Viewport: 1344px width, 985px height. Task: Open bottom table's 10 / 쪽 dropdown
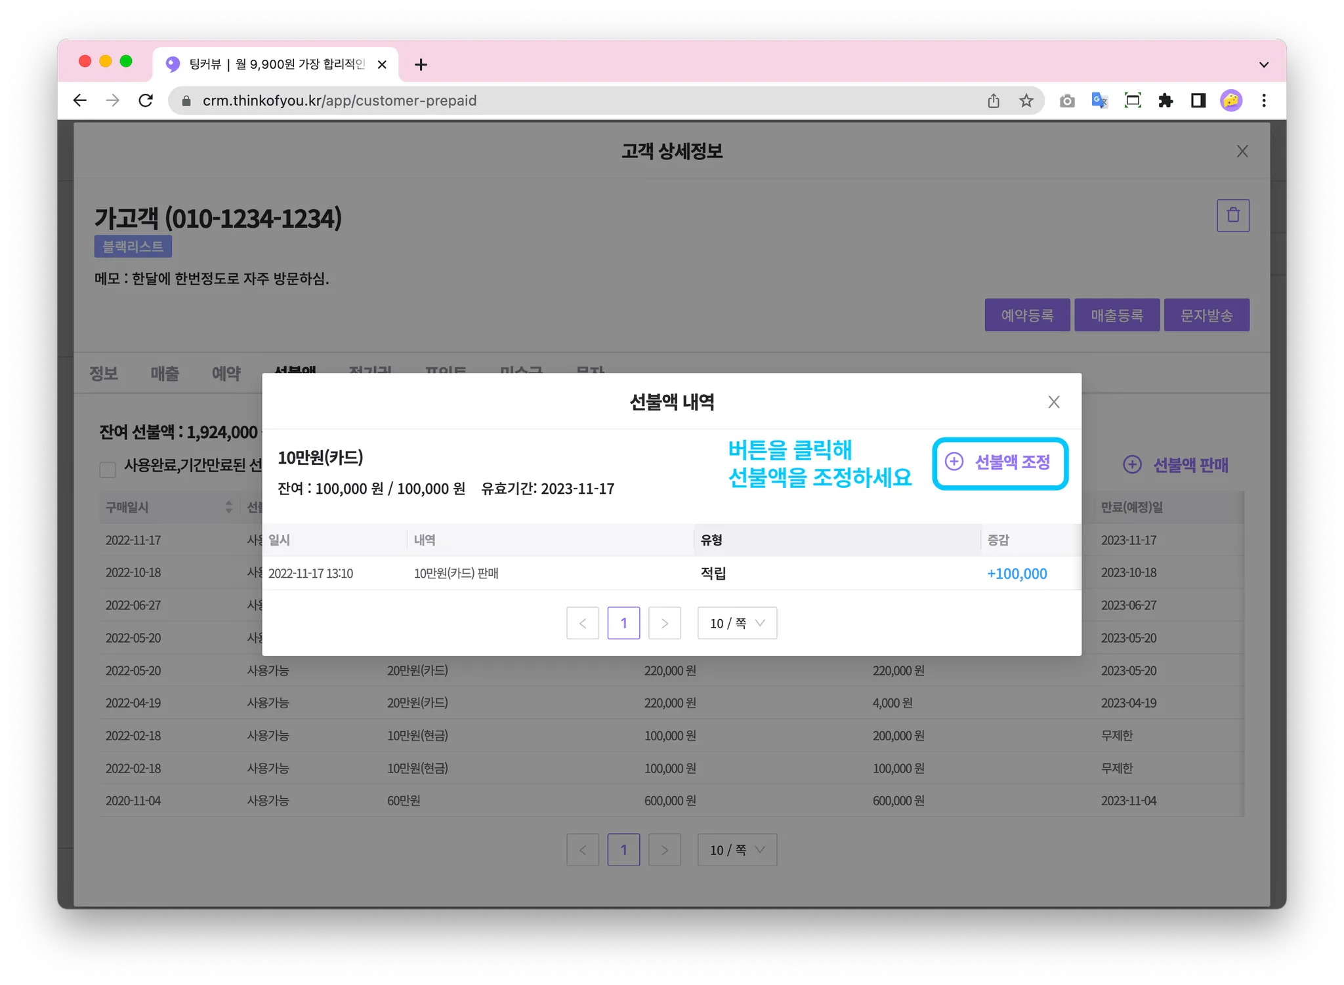(737, 850)
